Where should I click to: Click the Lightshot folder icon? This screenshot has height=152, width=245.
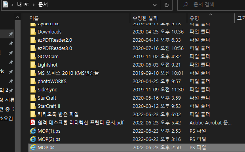33,65
